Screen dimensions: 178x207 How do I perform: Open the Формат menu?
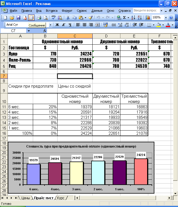[67, 11]
